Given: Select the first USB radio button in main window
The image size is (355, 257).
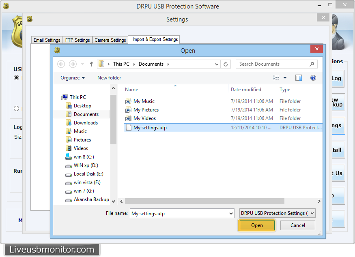Looking at the screenshot, I should tap(16, 77).
